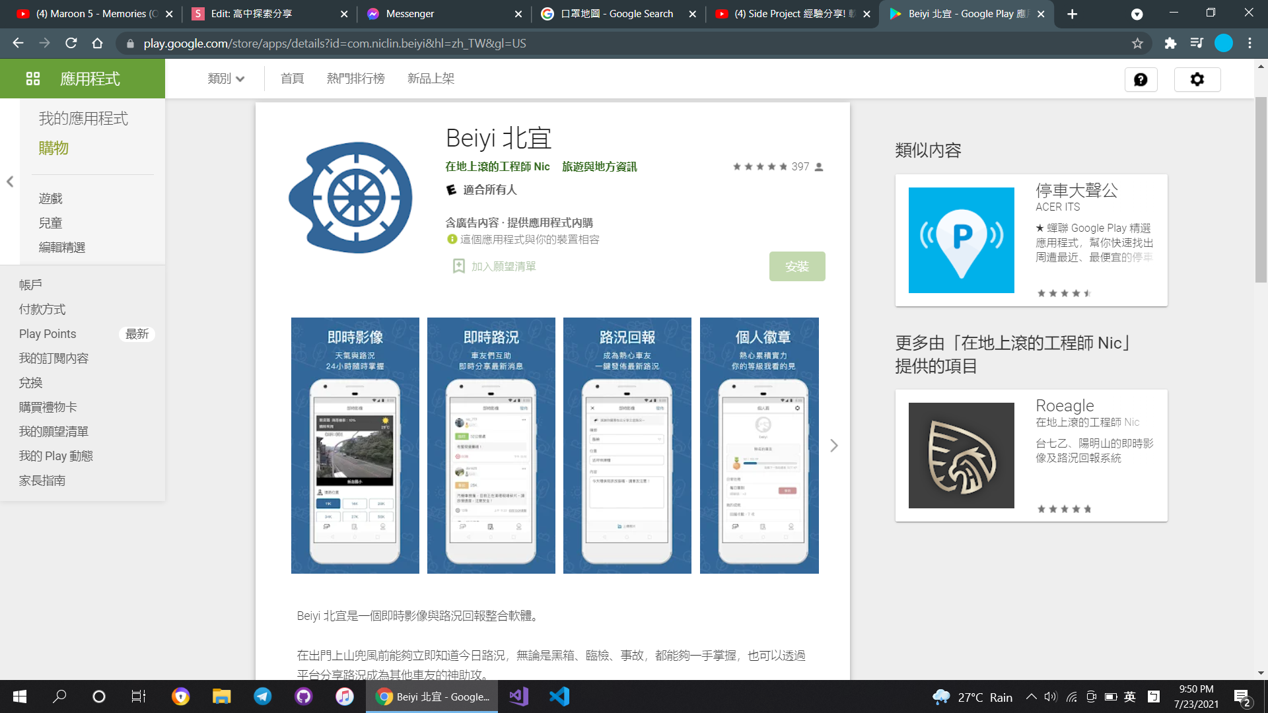
Task: Bookmark this page with star icon
Action: coord(1137,44)
